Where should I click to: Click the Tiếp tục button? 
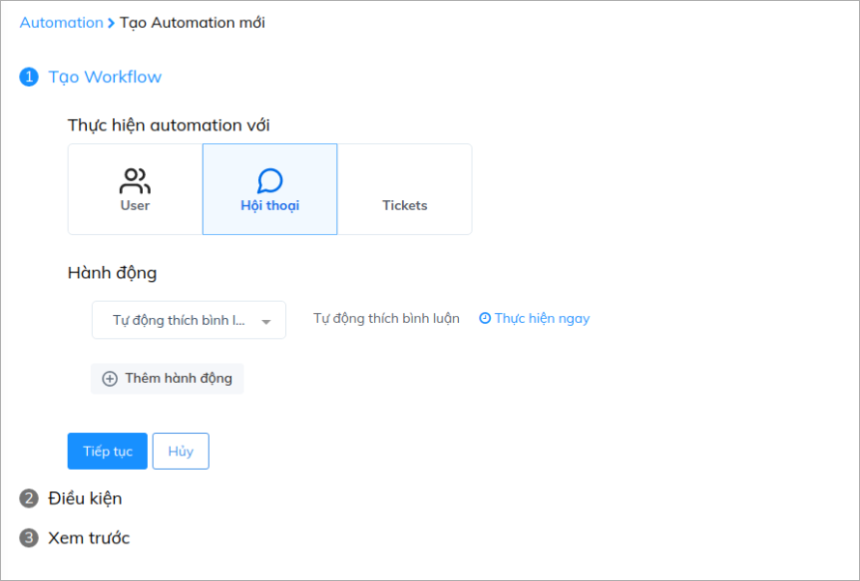click(107, 451)
